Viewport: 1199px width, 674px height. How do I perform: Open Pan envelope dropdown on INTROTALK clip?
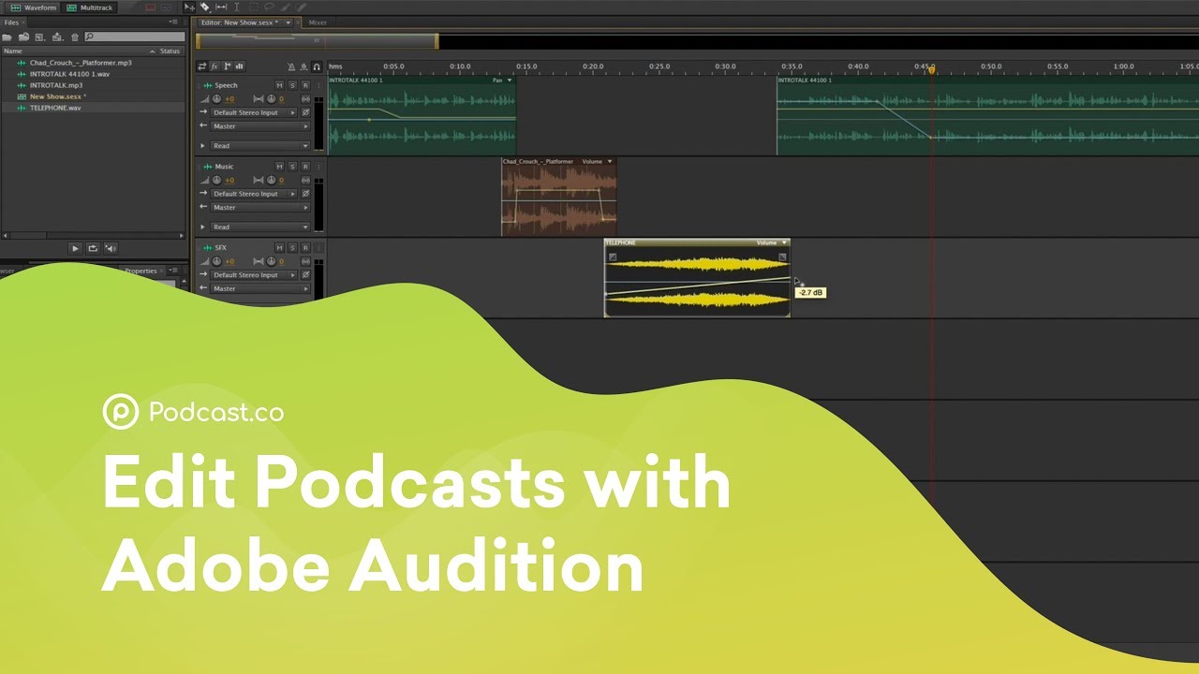[x=503, y=81]
